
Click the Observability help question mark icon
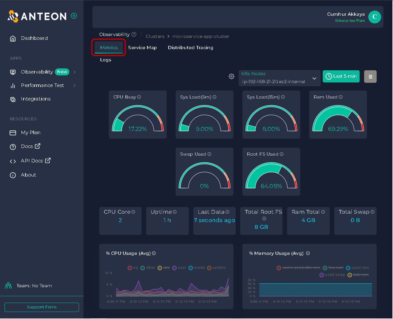pyautogui.click(x=134, y=34)
